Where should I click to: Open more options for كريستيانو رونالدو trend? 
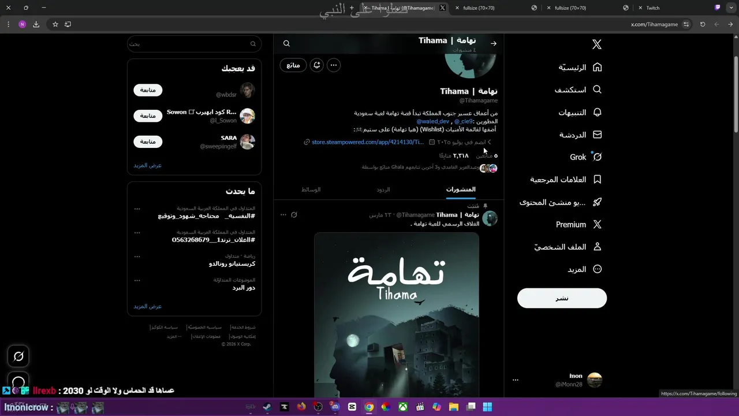coord(137,256)
